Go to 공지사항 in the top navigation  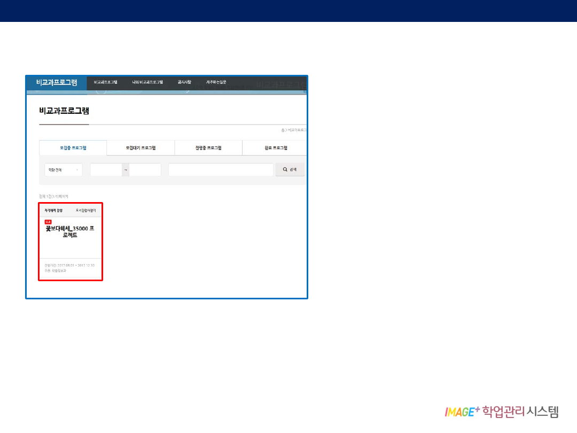(x=184, y=82)
